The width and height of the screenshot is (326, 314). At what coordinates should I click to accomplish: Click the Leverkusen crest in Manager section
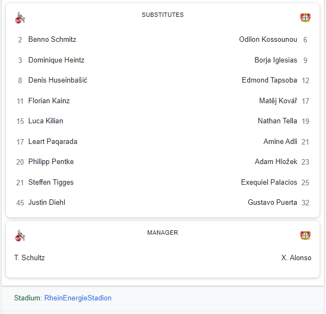coord(305,235)
